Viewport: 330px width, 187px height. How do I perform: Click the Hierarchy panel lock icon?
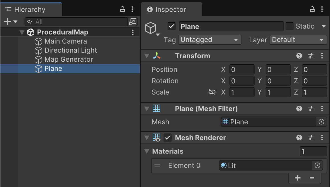coord(123,9)
